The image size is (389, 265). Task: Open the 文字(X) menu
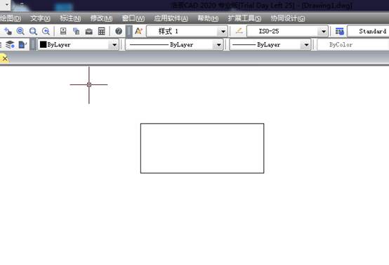pos(40,18)
